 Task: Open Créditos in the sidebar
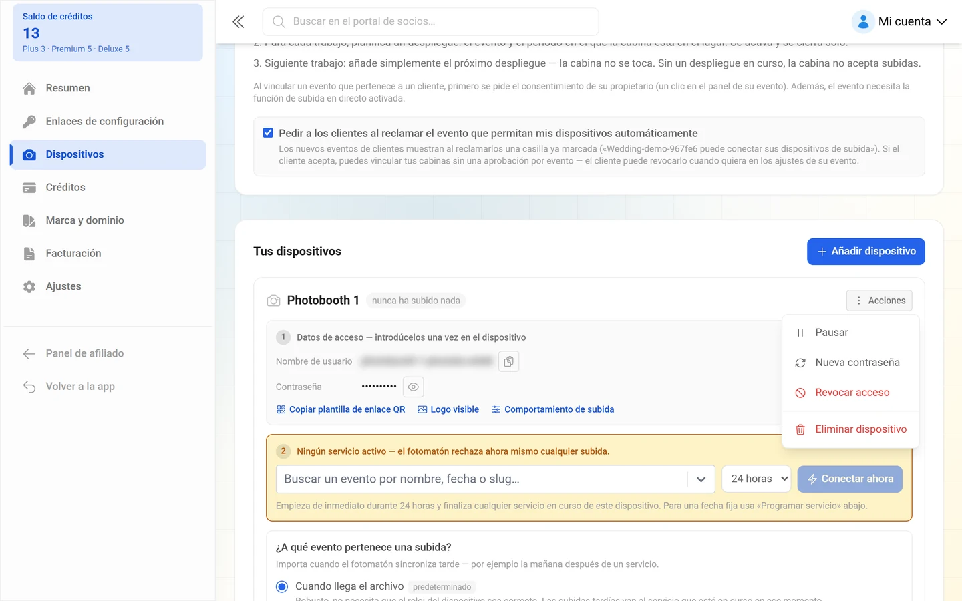108,188
